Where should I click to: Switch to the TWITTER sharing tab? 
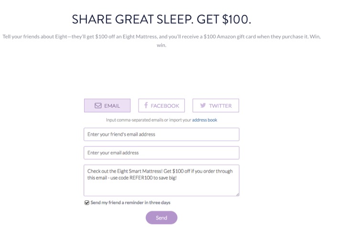[x=215, y=106]
